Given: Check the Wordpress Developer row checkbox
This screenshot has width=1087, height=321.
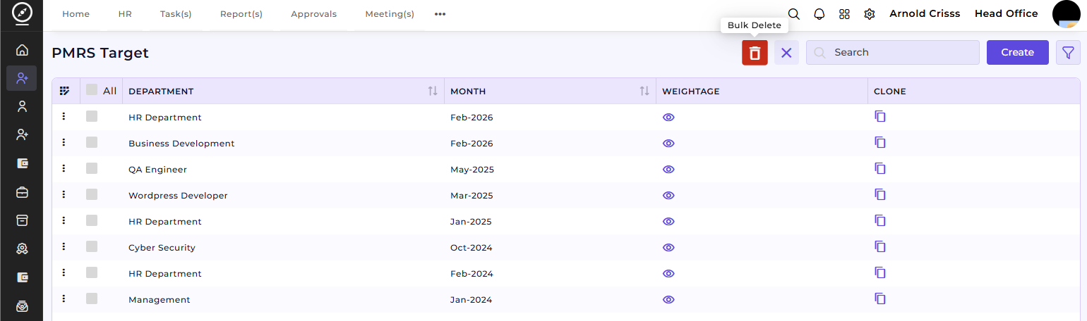Looking at the screenshot, I should click(92, 194).
